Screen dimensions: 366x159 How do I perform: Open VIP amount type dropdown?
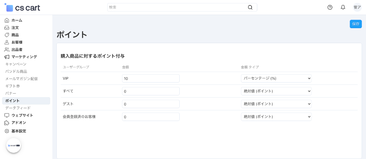pos(276,79)
